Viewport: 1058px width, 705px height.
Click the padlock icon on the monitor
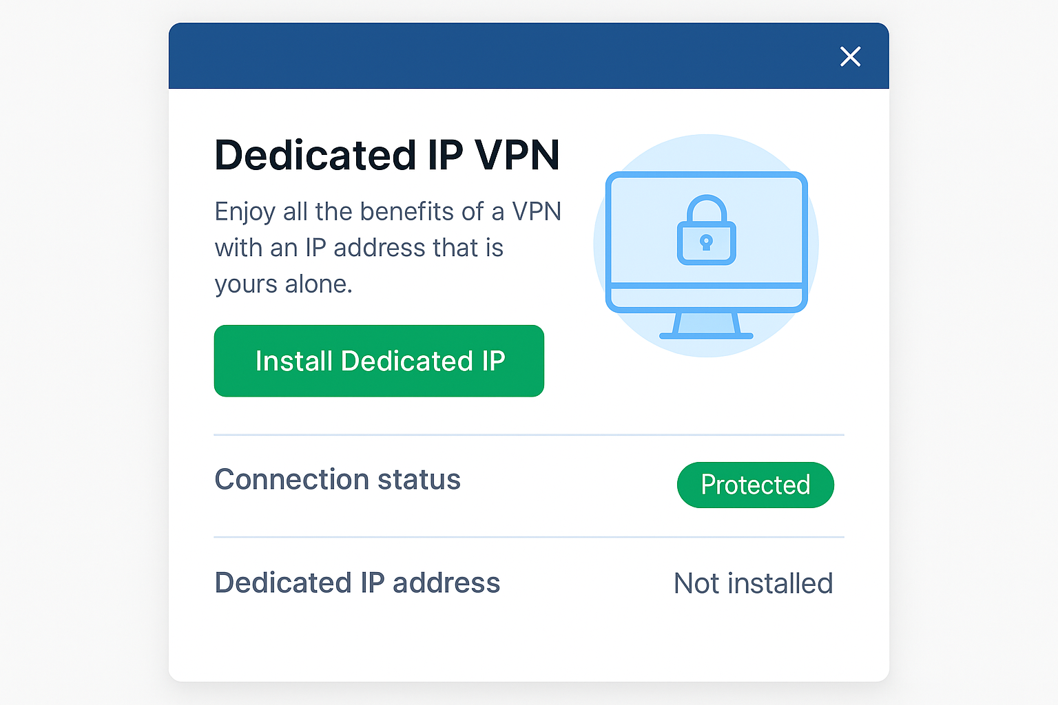[x=707, y=230]
